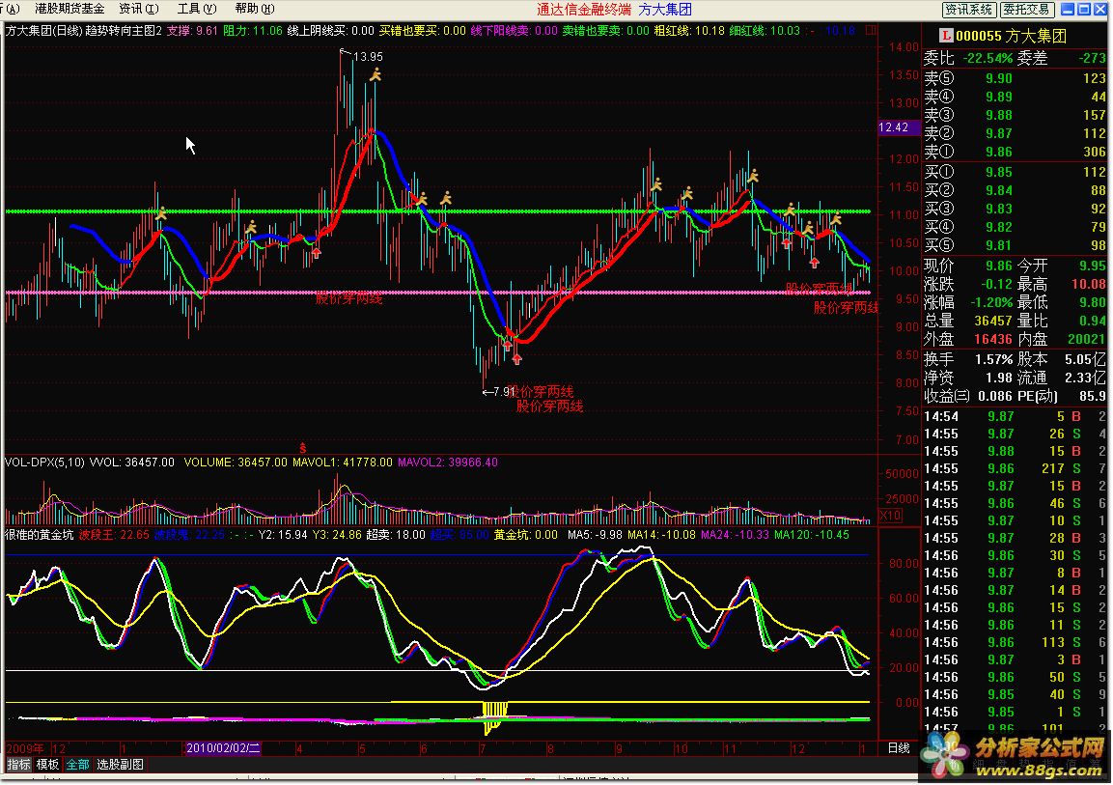Click the red L marker beside stock code 000055
1113x785 pixels.
[945, 35]
